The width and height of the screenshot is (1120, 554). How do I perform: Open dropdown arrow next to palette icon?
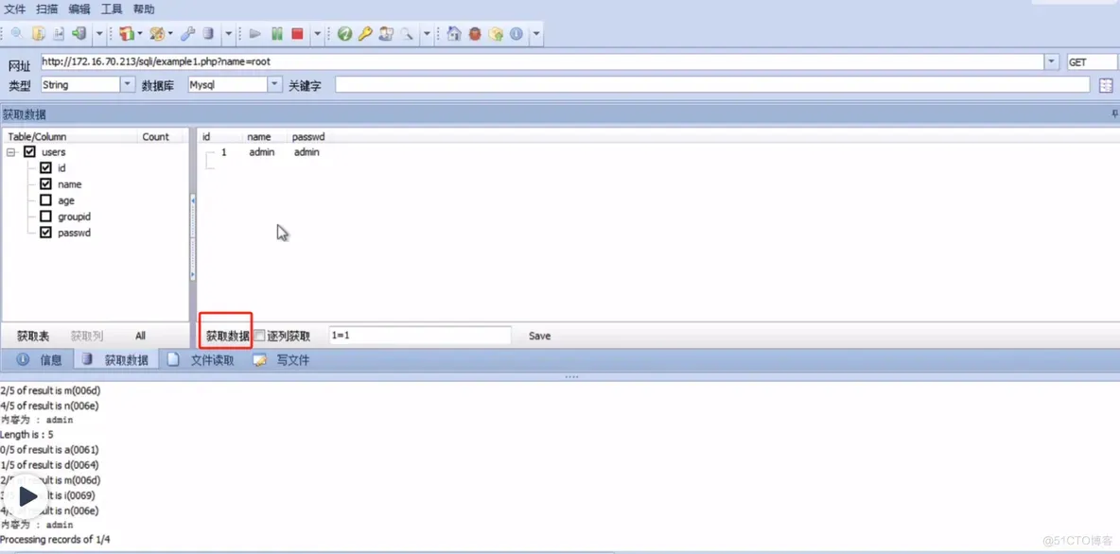click(170, 33)
